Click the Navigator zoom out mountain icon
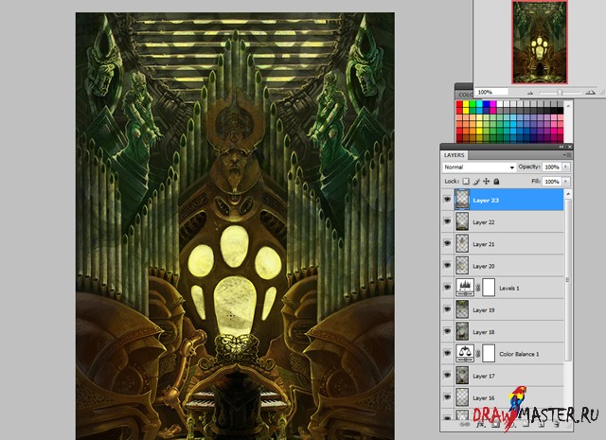The height and width of the screenshot is (440, 606). (530, 93)
